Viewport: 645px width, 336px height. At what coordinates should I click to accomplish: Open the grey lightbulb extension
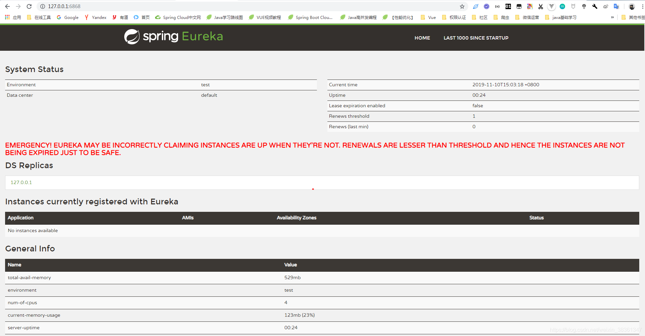(x=584, y=6)
